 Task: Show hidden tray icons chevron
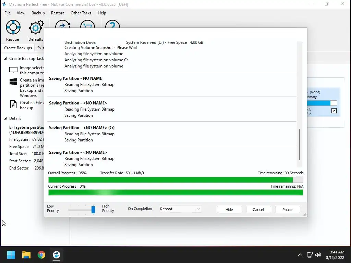click(x=300, y=255)
